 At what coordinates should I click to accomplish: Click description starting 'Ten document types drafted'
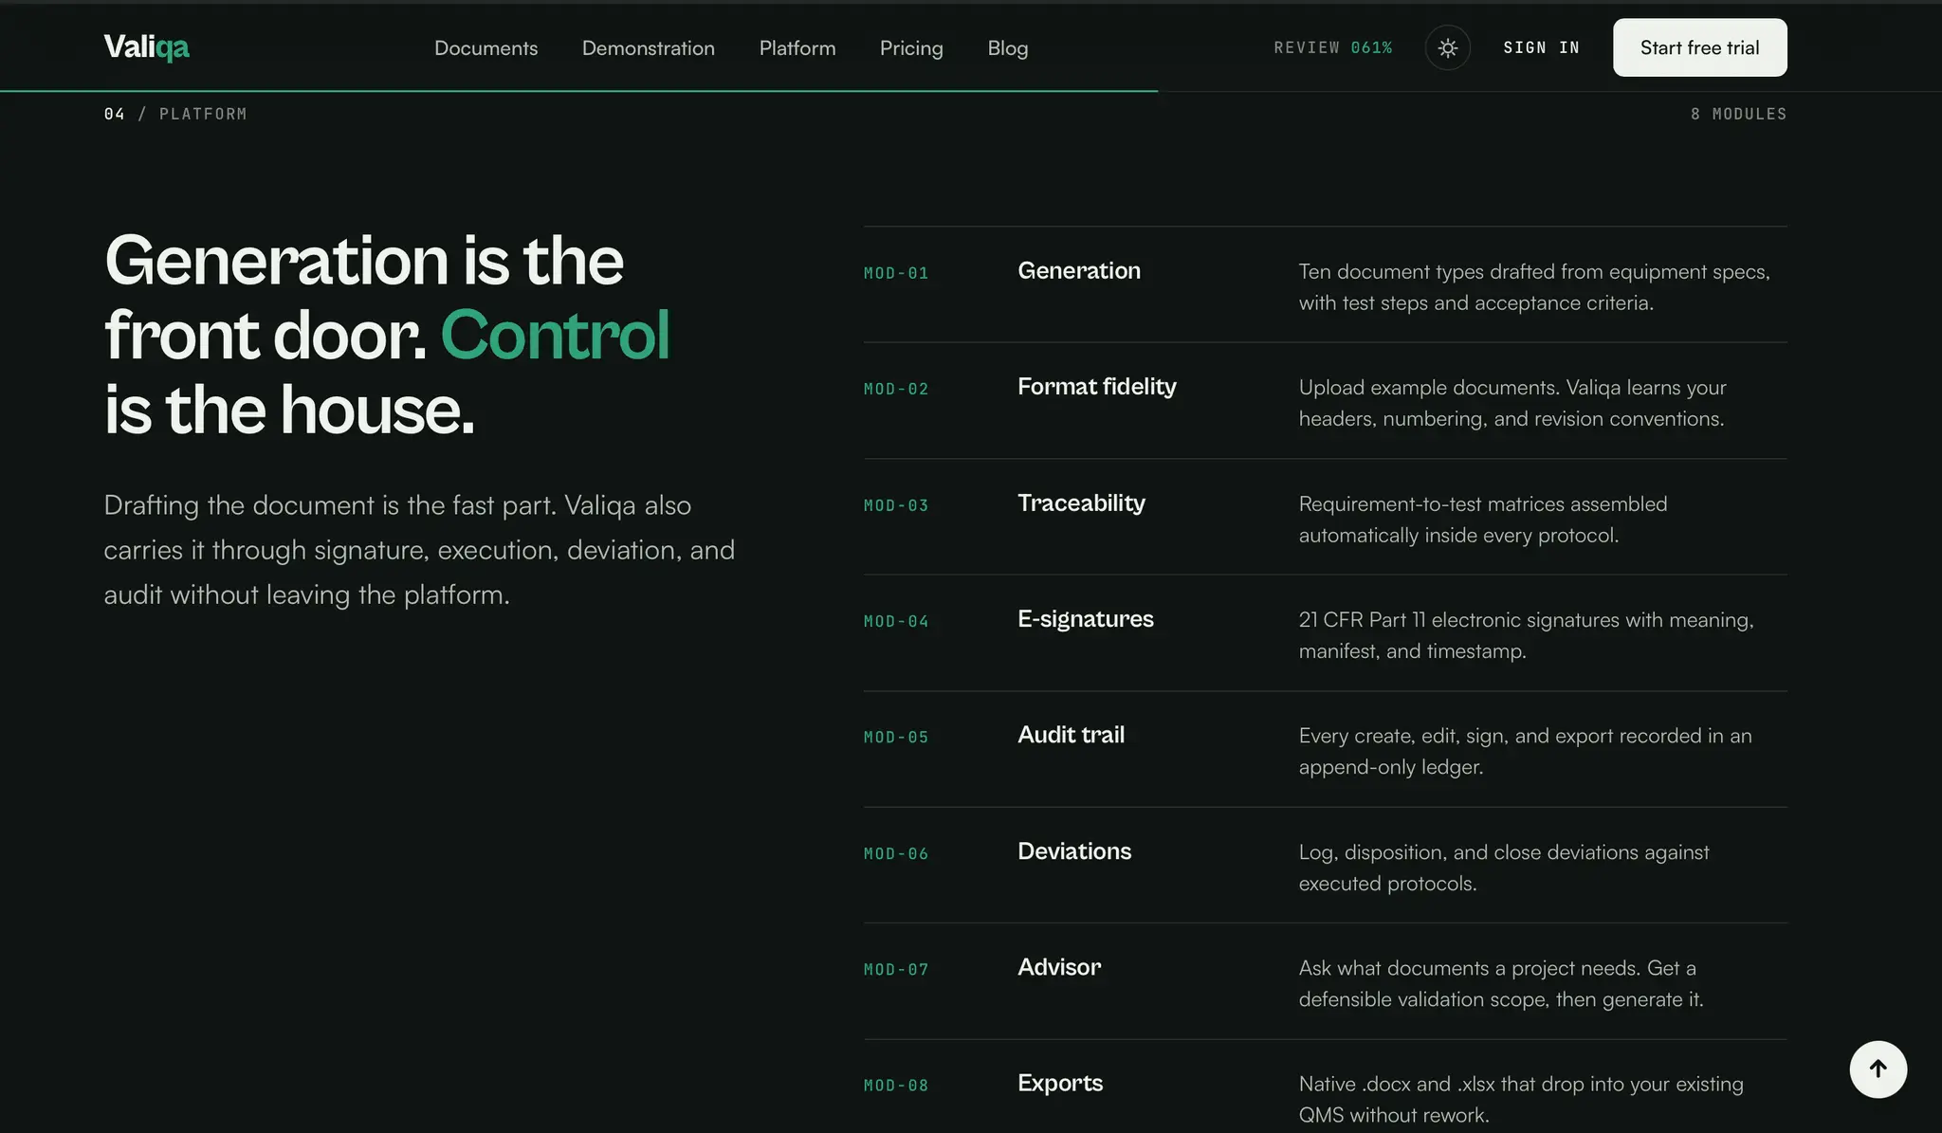tap(1534, 286)
